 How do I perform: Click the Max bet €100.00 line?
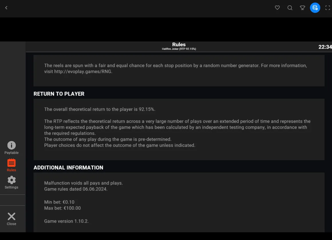point(62,208)
